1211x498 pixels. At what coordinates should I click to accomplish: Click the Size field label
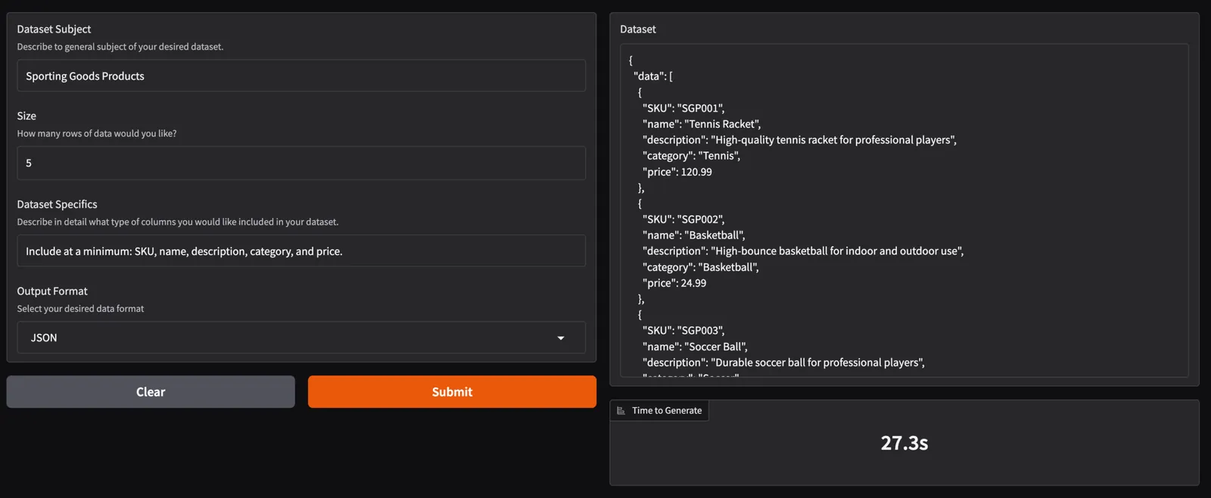click(x=26, y=116)
